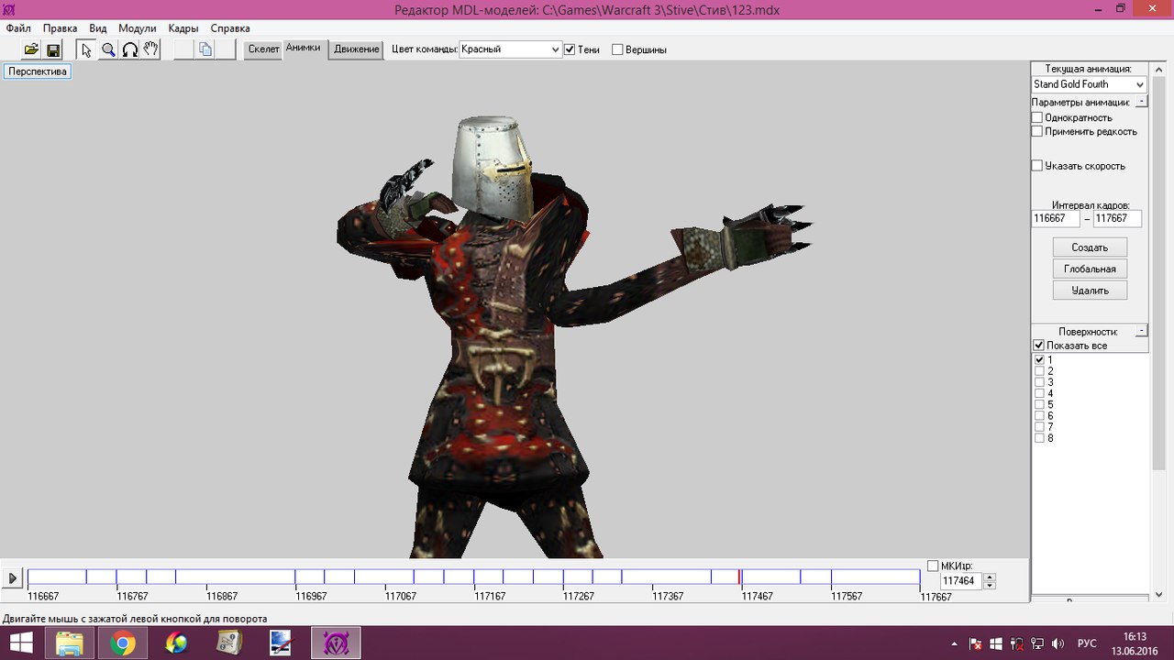Select the rotate view tool
The image size is (1174, 660).
130,49
